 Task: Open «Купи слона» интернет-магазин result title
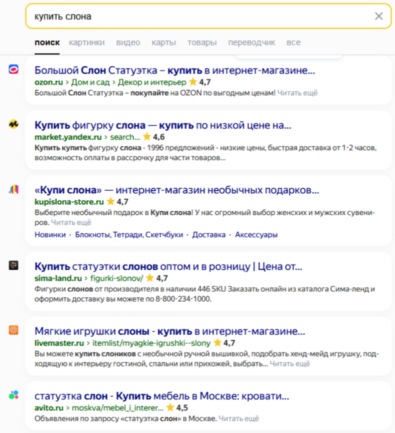point(176,190)
